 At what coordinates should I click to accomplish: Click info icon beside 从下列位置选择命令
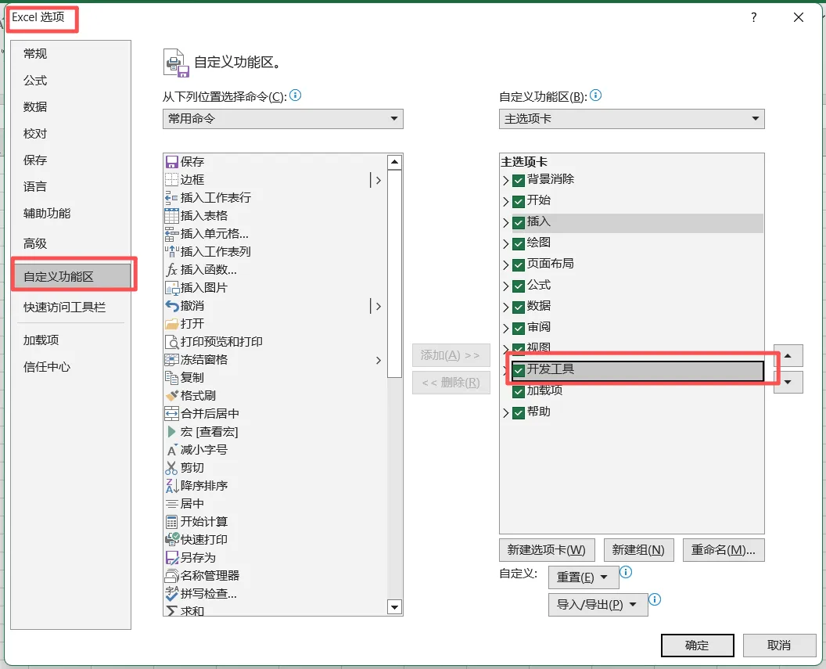coord(296,95)
